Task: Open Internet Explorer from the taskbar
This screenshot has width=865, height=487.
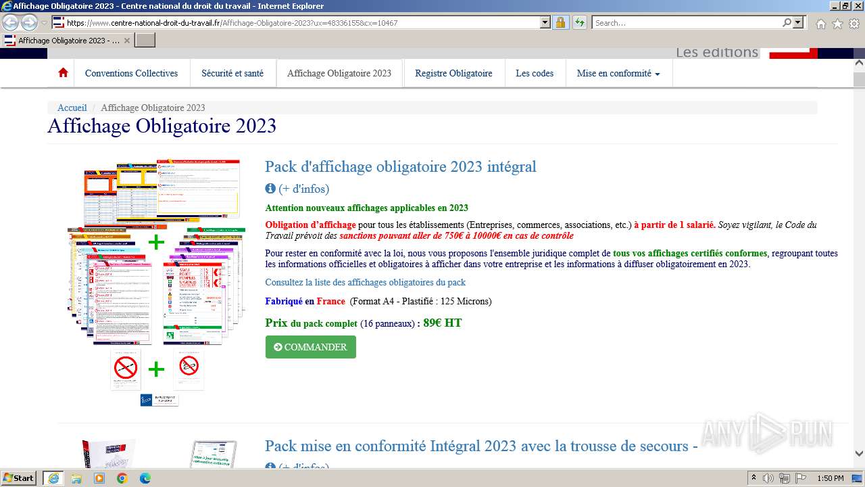Action: (x=53, y=478)
